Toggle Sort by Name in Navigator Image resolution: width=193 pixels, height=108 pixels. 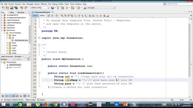[25, 96]
